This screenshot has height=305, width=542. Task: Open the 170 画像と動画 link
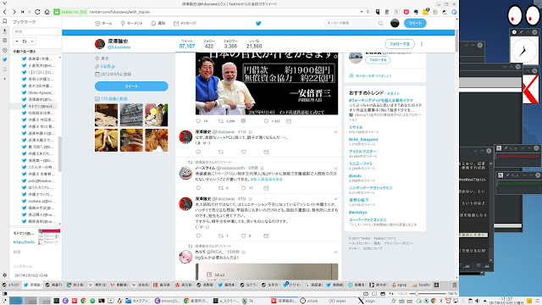click(114, 99)
